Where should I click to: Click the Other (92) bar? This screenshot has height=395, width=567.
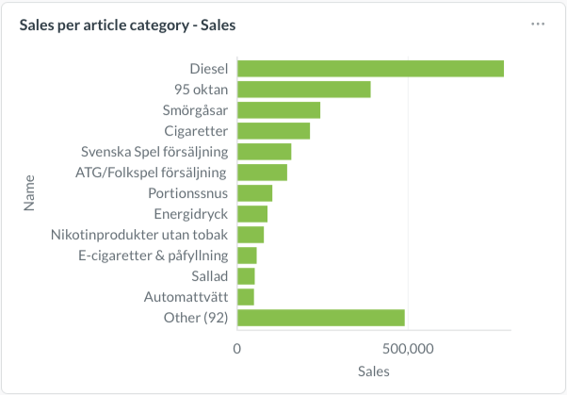click(320, 318)
